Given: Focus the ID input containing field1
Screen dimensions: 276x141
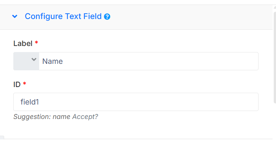Looking at the screenshot, I should pos(136,102).
